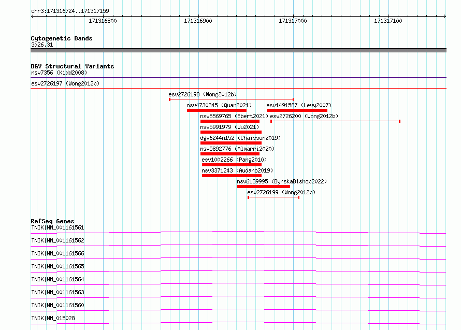Click the nsv7356 (Kidd2008) variant label
461x330 pixels.
[59, 73]
